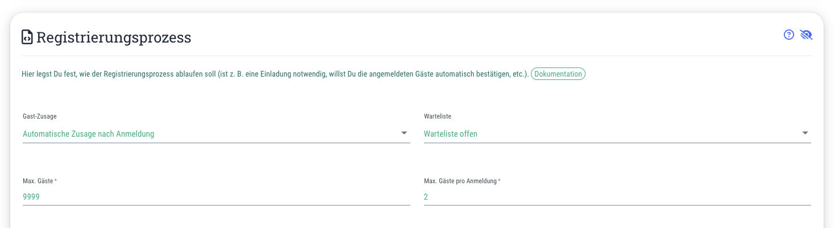
Task: Click the Warteliste field label
Action: coord(438,116)
